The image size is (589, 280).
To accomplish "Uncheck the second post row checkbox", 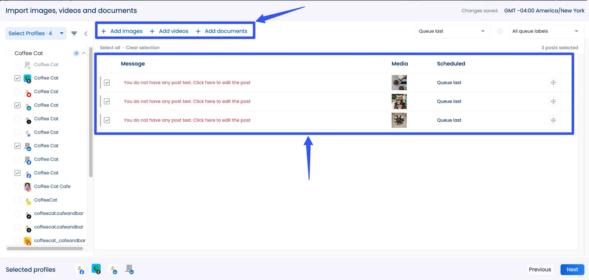I will [107, 101].
